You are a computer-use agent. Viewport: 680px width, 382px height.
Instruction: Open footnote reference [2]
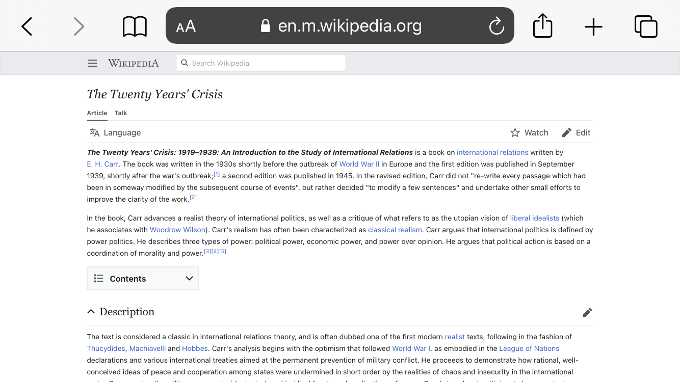193,198
